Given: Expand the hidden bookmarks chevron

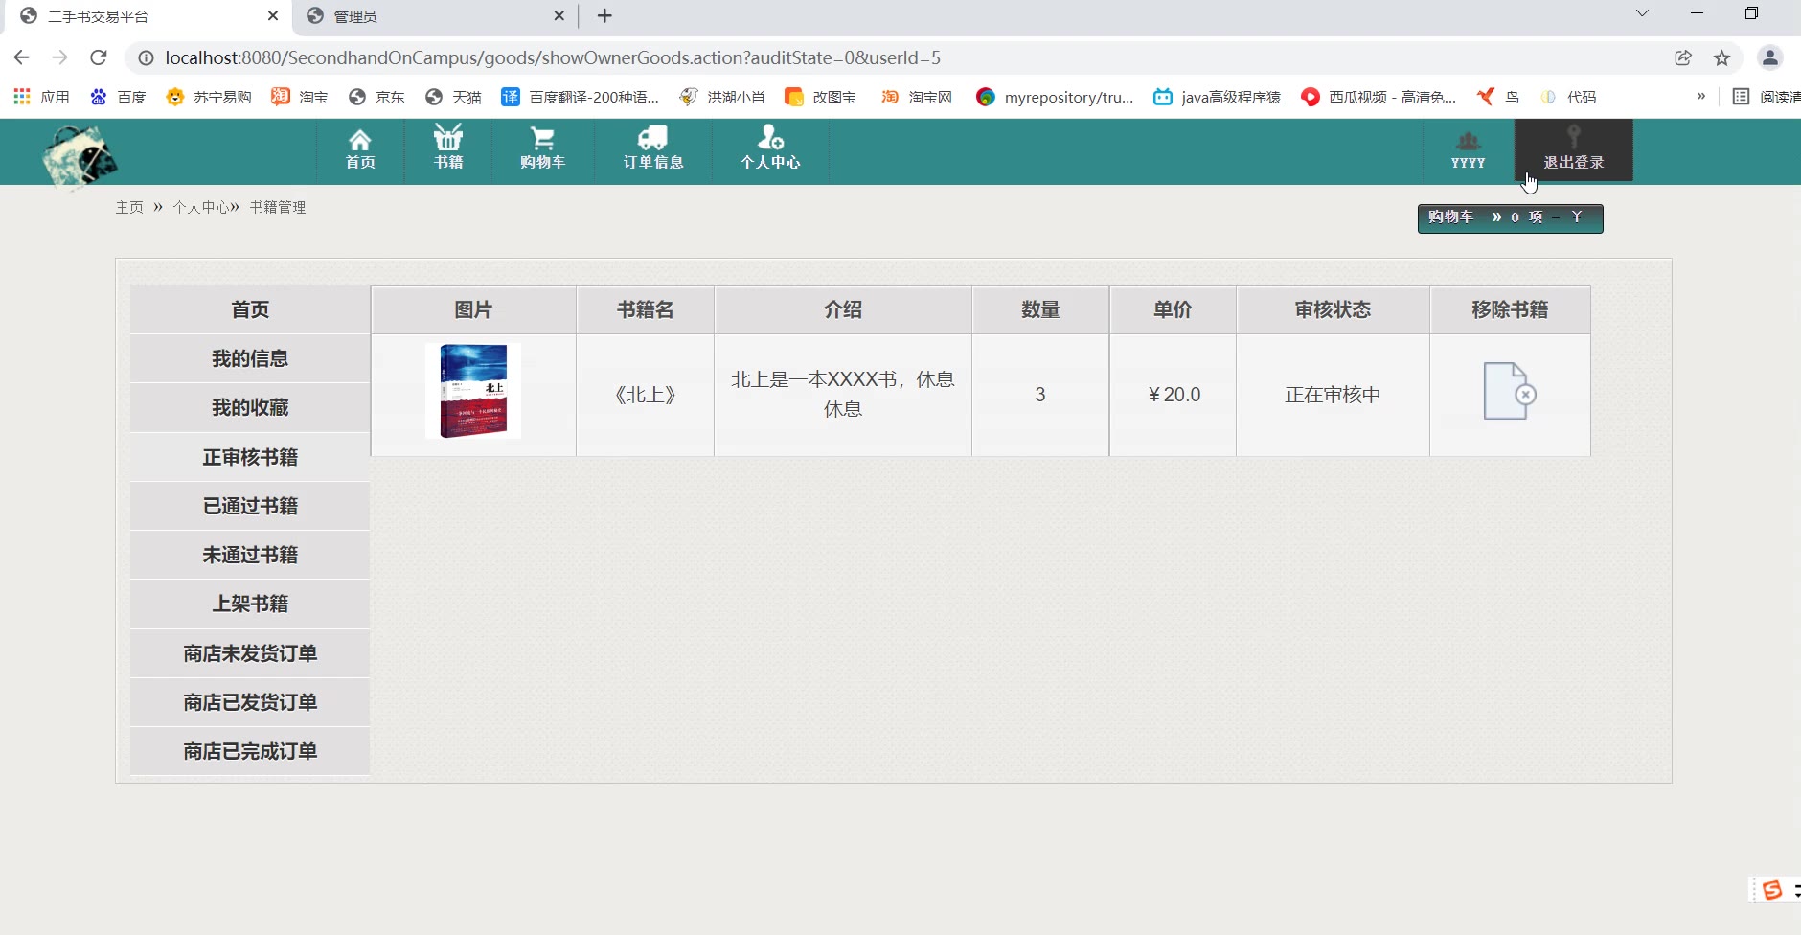Looking at the screenshot, I should pos(1700,97).
